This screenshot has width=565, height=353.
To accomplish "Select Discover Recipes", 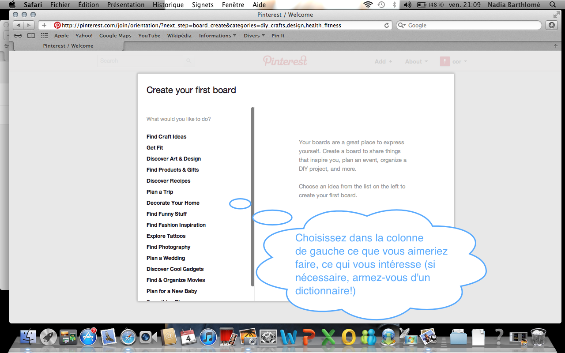I will [169, 181].
